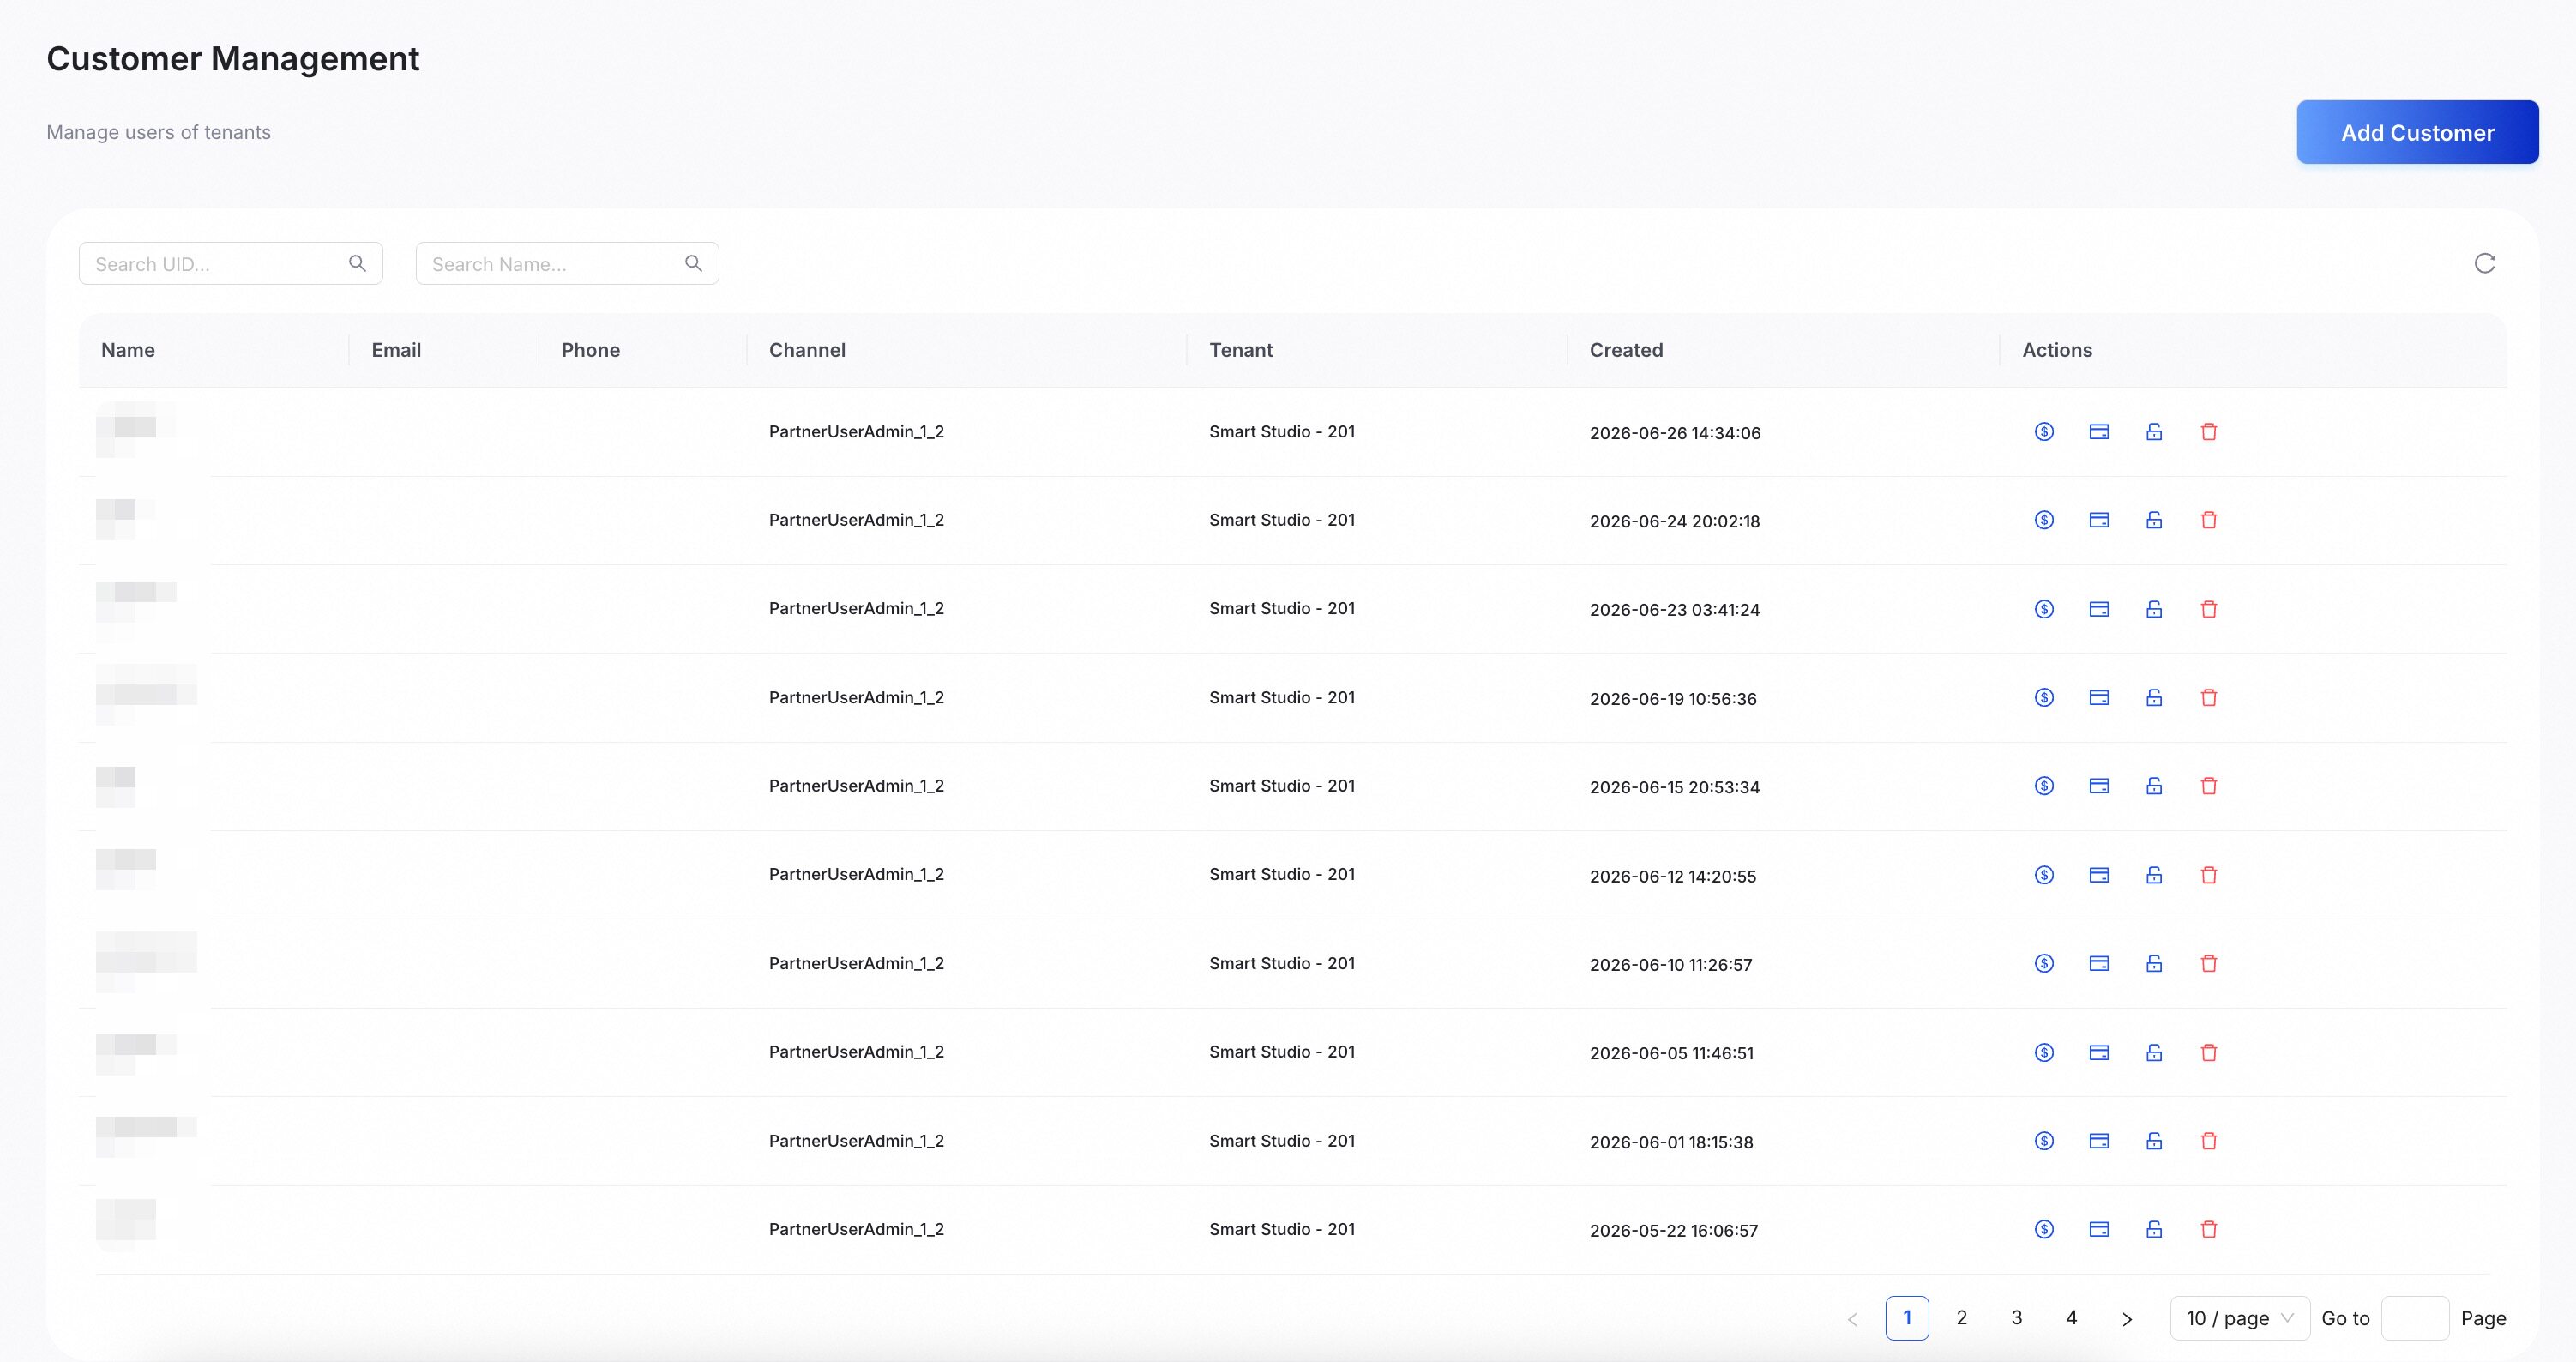The width and height of the screenshot is (2576, 1362).
Task: Click the card icon for the 2026-06-12 row
Action: 2099,875
